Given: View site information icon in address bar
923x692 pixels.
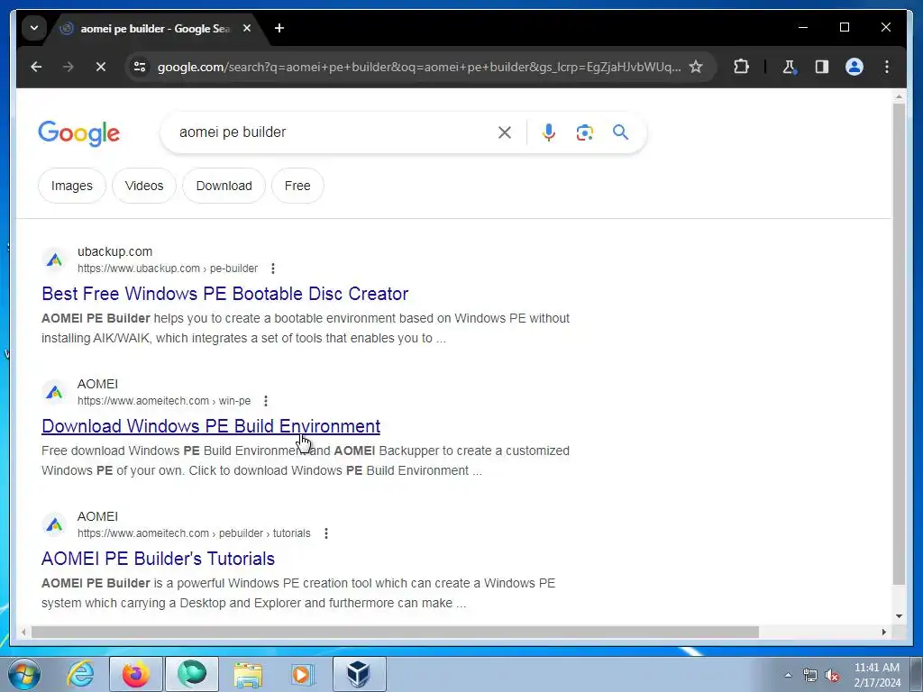Looking at the screenshot, I should (x=140, y=67).
